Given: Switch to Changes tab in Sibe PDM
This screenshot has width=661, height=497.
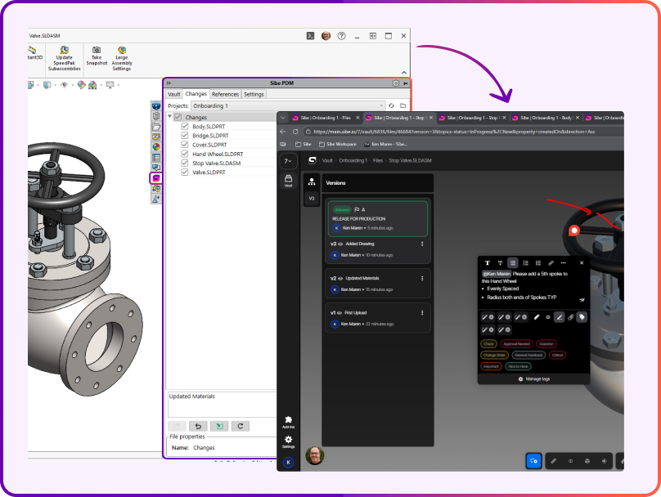Looking at the screenshot, I should [x=196, y=93].
